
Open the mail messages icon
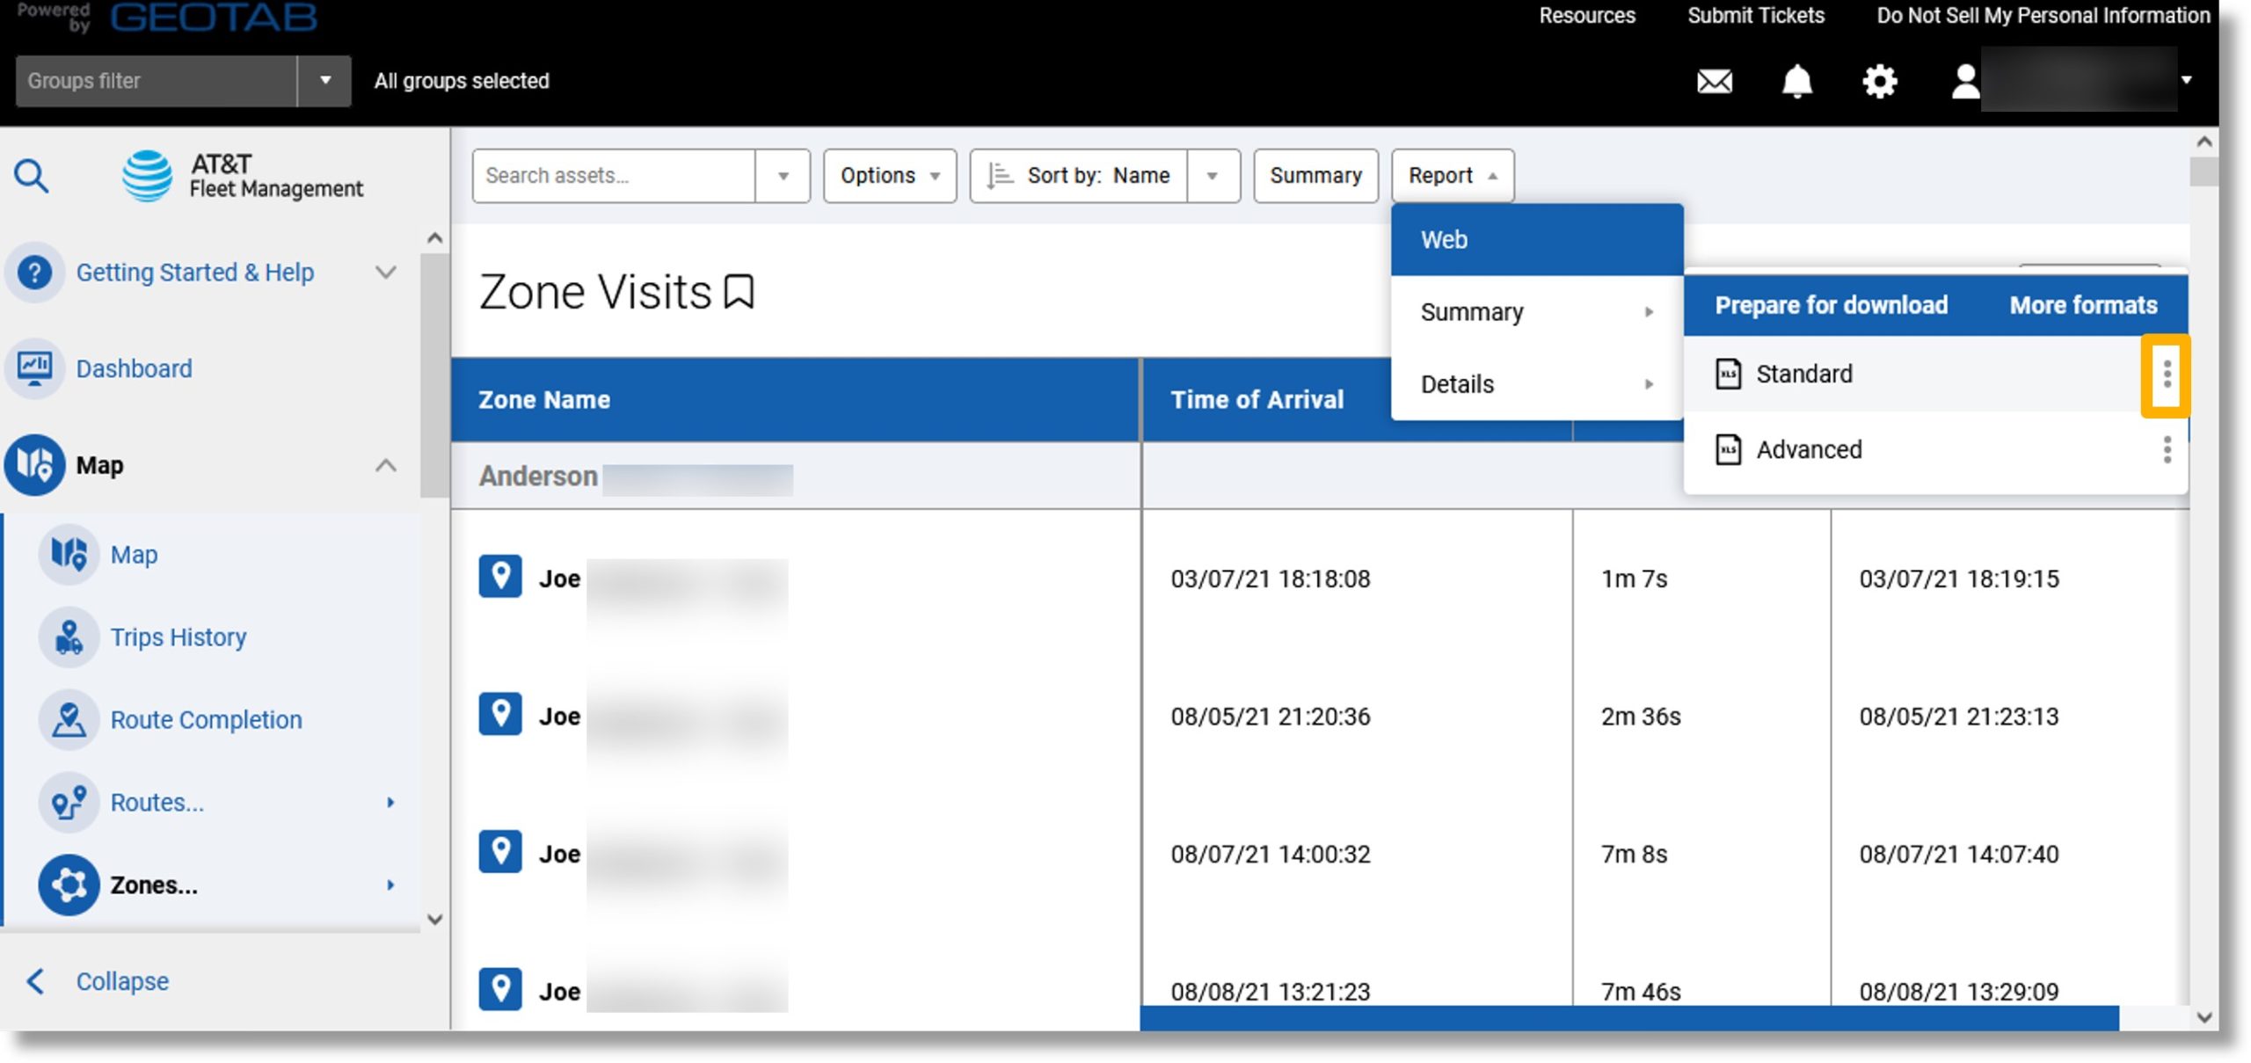(1714, 82)
